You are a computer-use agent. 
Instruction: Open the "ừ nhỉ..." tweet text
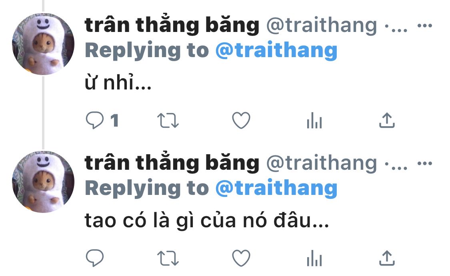click(118, 83)
